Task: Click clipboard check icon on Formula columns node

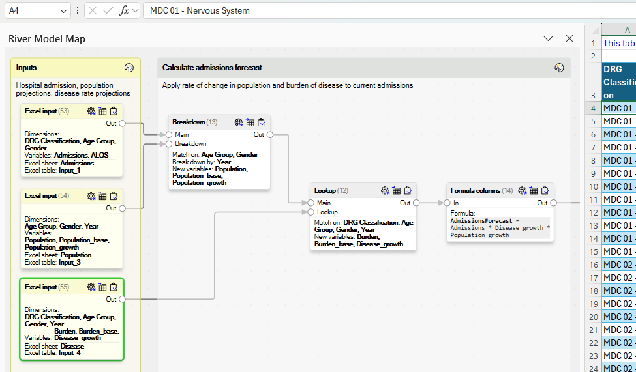Action: click(x=545, y=190)
